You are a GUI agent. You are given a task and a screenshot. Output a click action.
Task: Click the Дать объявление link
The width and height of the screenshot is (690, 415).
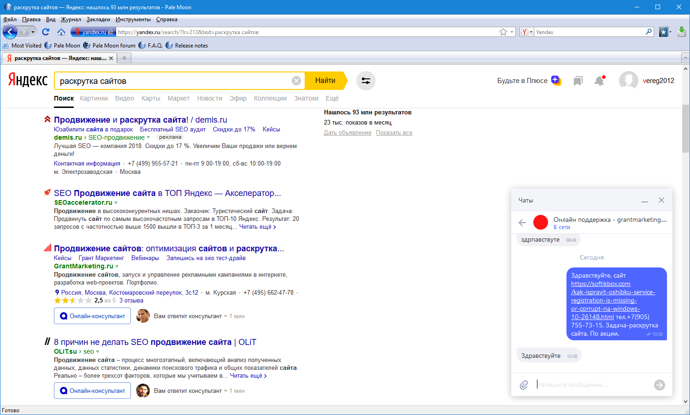(x=348, y=133)
